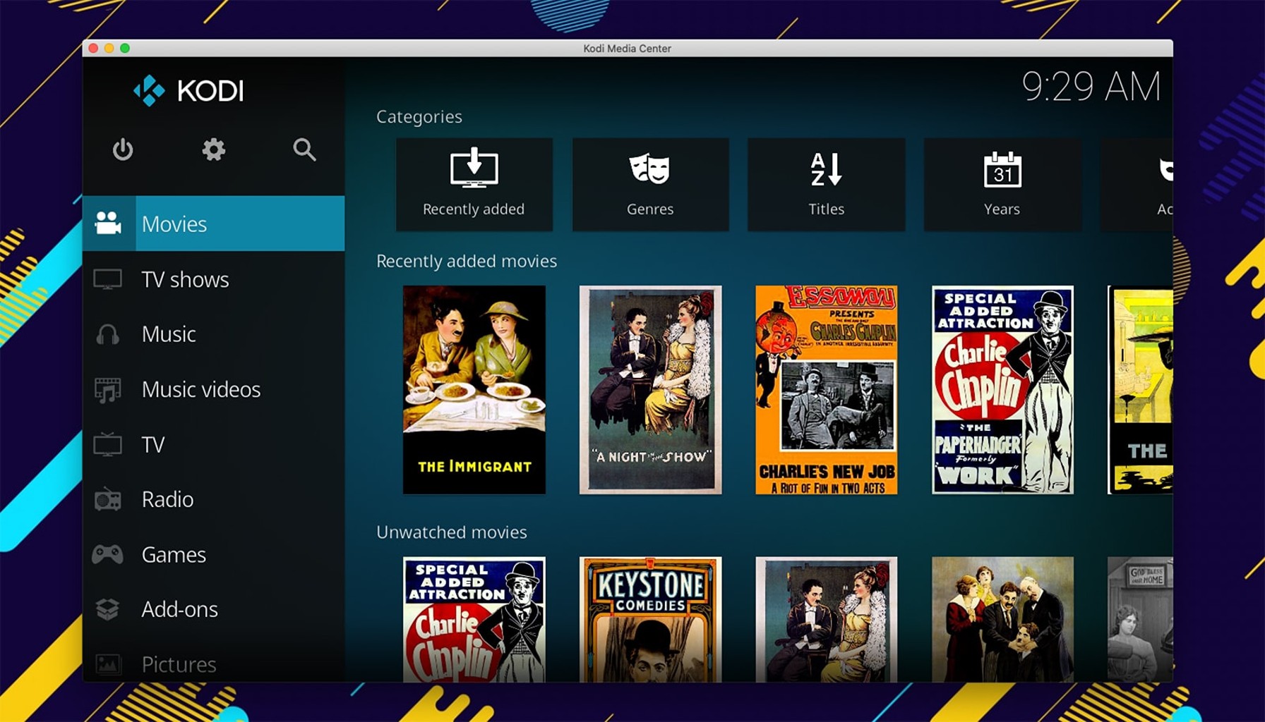The width and height of the screenshot is (1265, 722).
Task: Open Charlie's New Job movie poster
Action: click(x=827, y=389)
